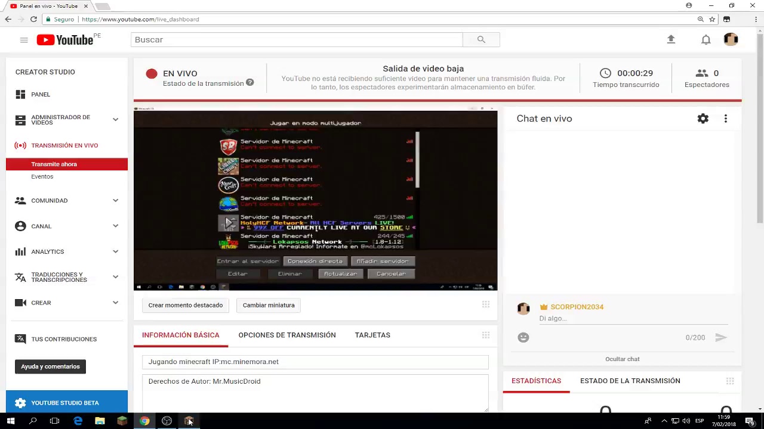Click the SCORPION2034 chat username
This screenshot has height=429, width=764.
point(577,307)
